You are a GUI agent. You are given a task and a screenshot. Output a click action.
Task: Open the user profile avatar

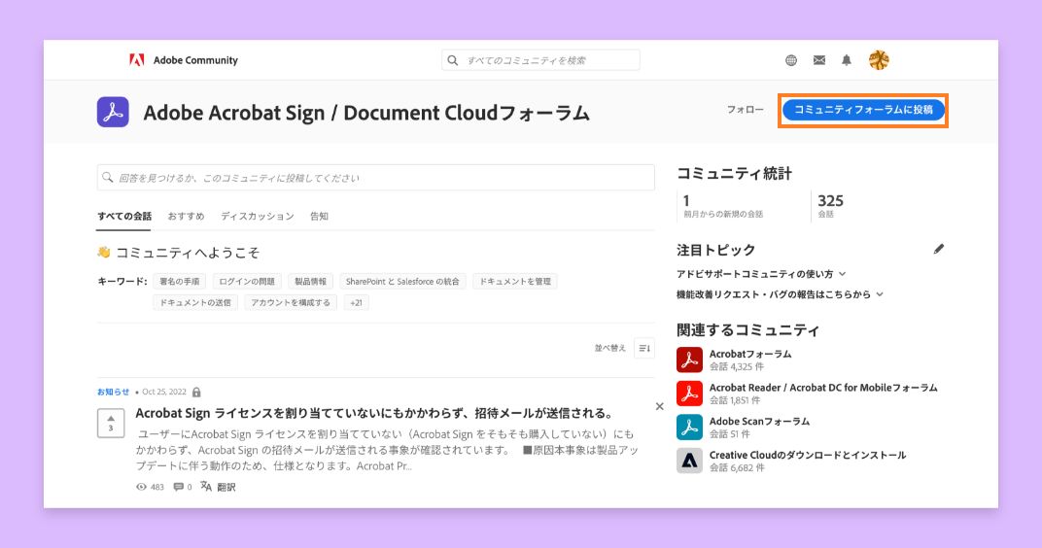point(879,60)
